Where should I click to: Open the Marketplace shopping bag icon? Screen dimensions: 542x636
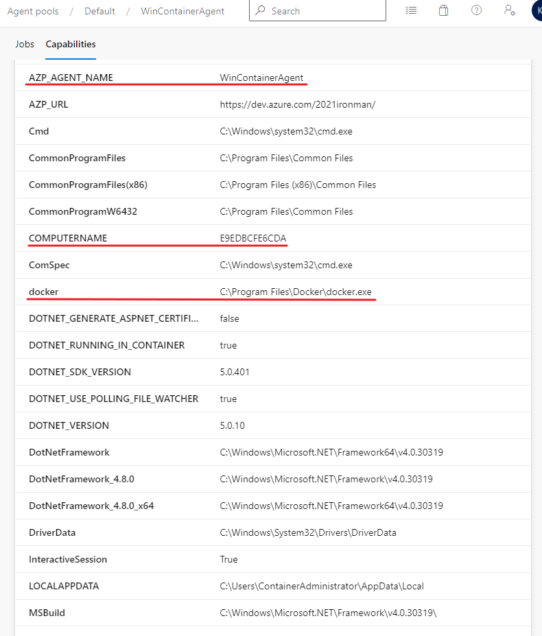(x=443, y=10)
